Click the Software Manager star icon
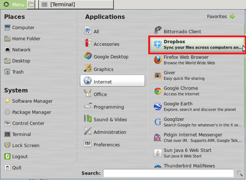Viewport: 246px width, 180px height. [x=7, y=101]
